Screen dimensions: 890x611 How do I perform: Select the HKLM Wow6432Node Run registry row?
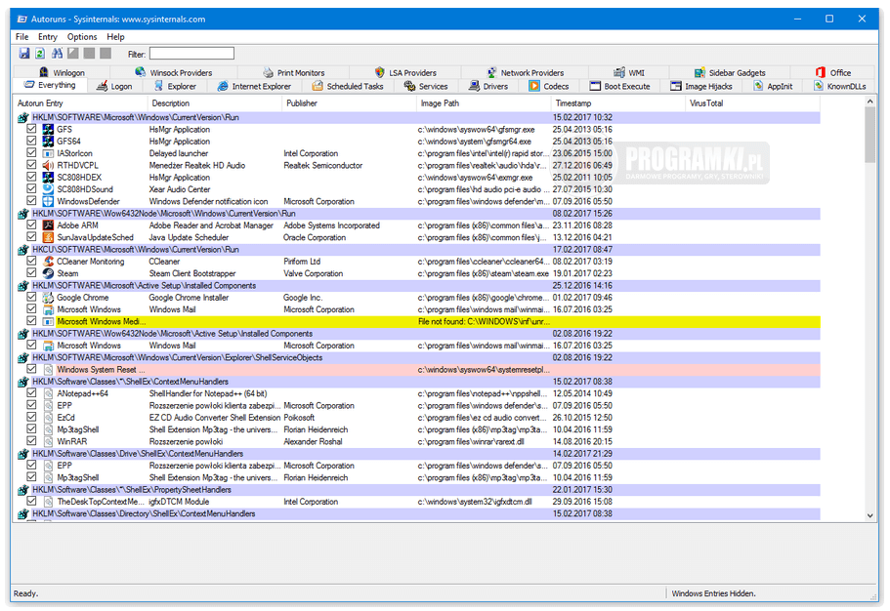tap(418, 214)
